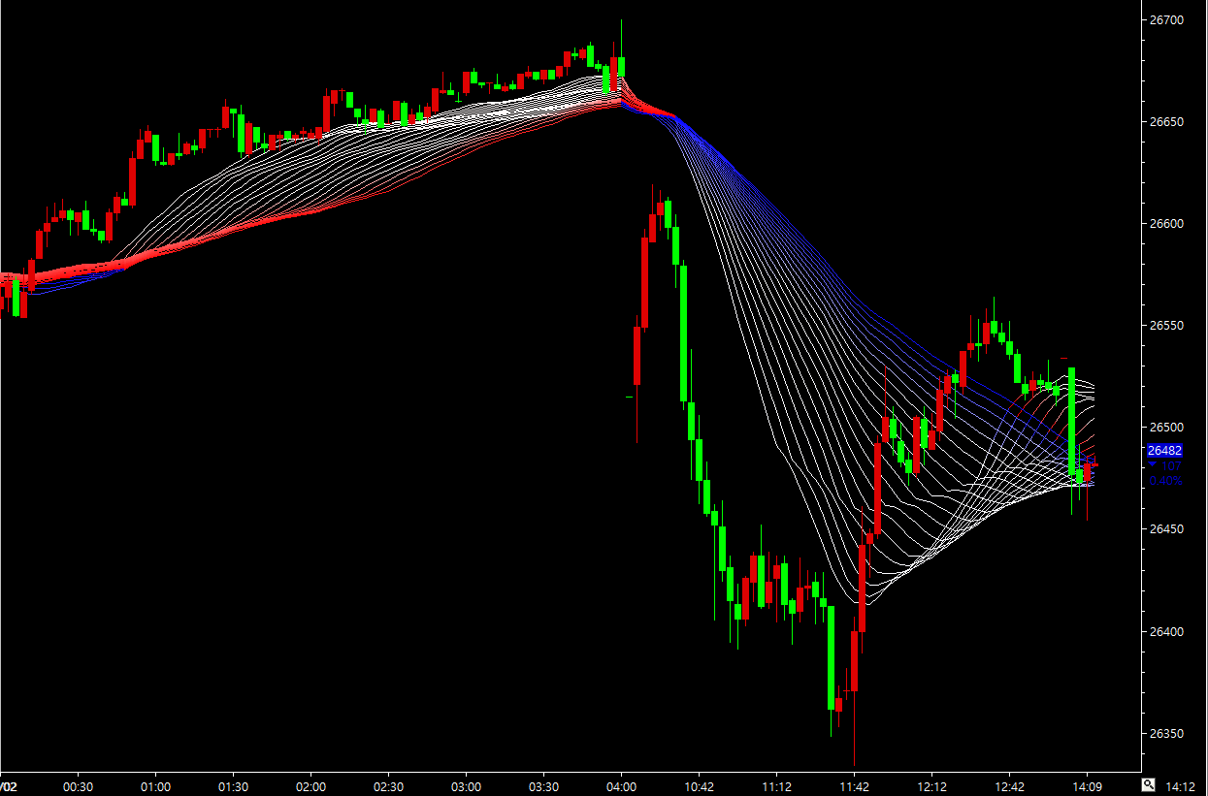Click the 26700 price axis label
Screen dimensions: 1208x796
click(x=1163, y=20)
